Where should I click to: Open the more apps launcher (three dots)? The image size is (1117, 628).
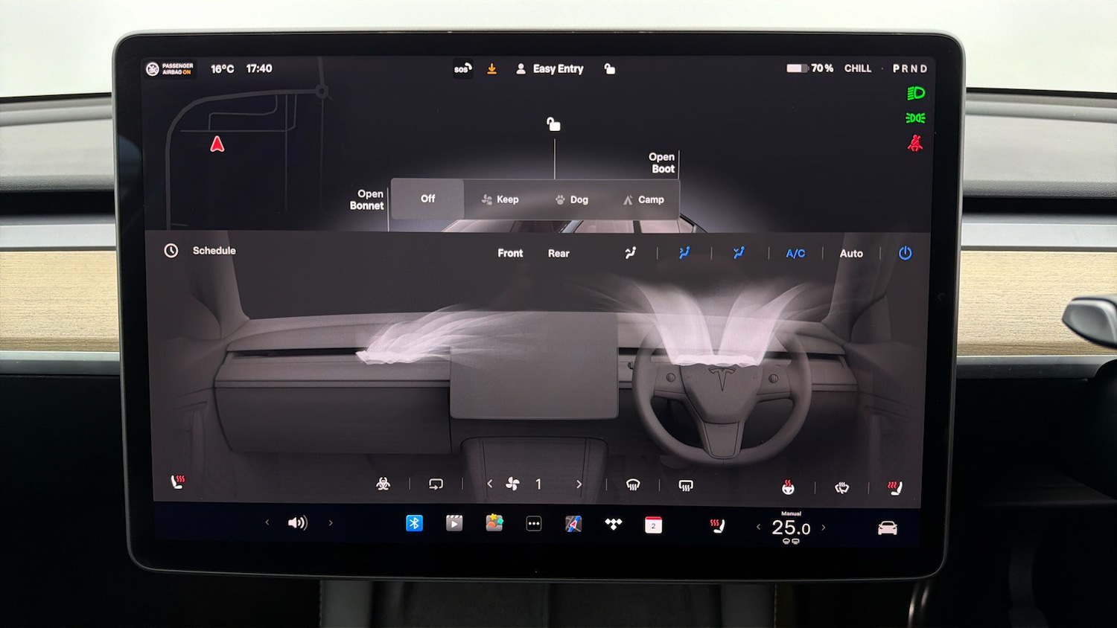click(533, 524)
